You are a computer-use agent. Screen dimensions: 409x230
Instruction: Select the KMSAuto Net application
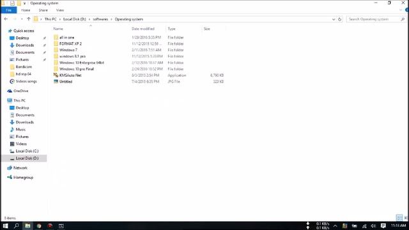pos(70,75)
